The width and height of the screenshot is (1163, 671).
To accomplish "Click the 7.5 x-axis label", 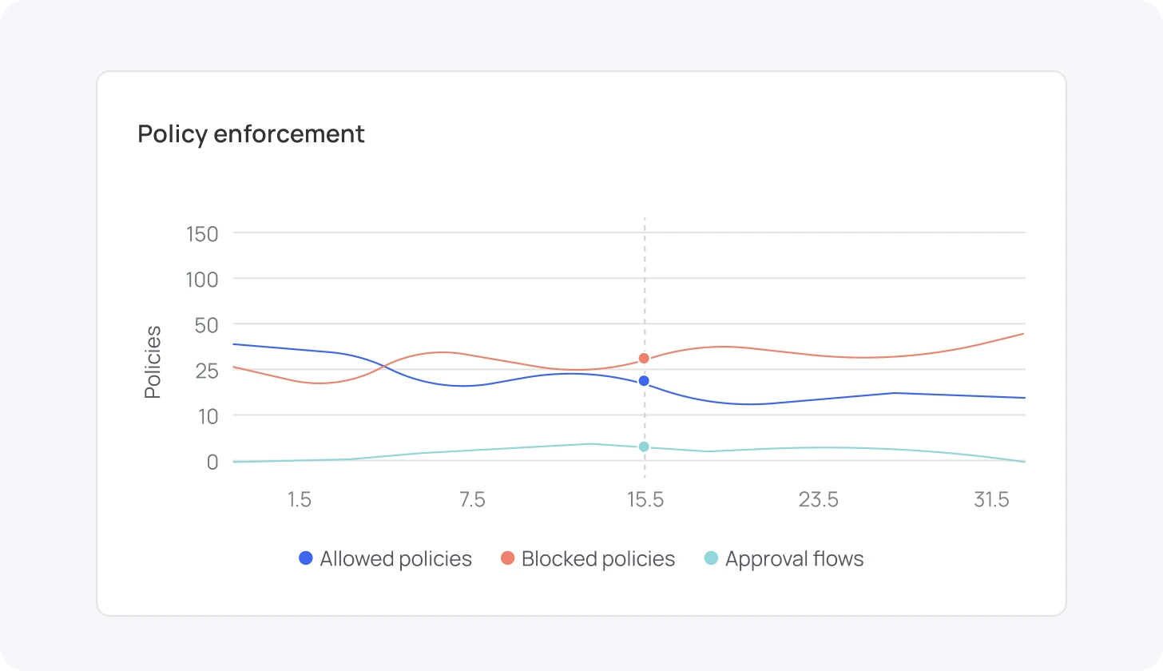I will (x=472, y=500).
